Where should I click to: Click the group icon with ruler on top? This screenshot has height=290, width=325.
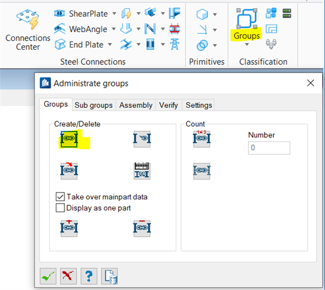(142, 171)
